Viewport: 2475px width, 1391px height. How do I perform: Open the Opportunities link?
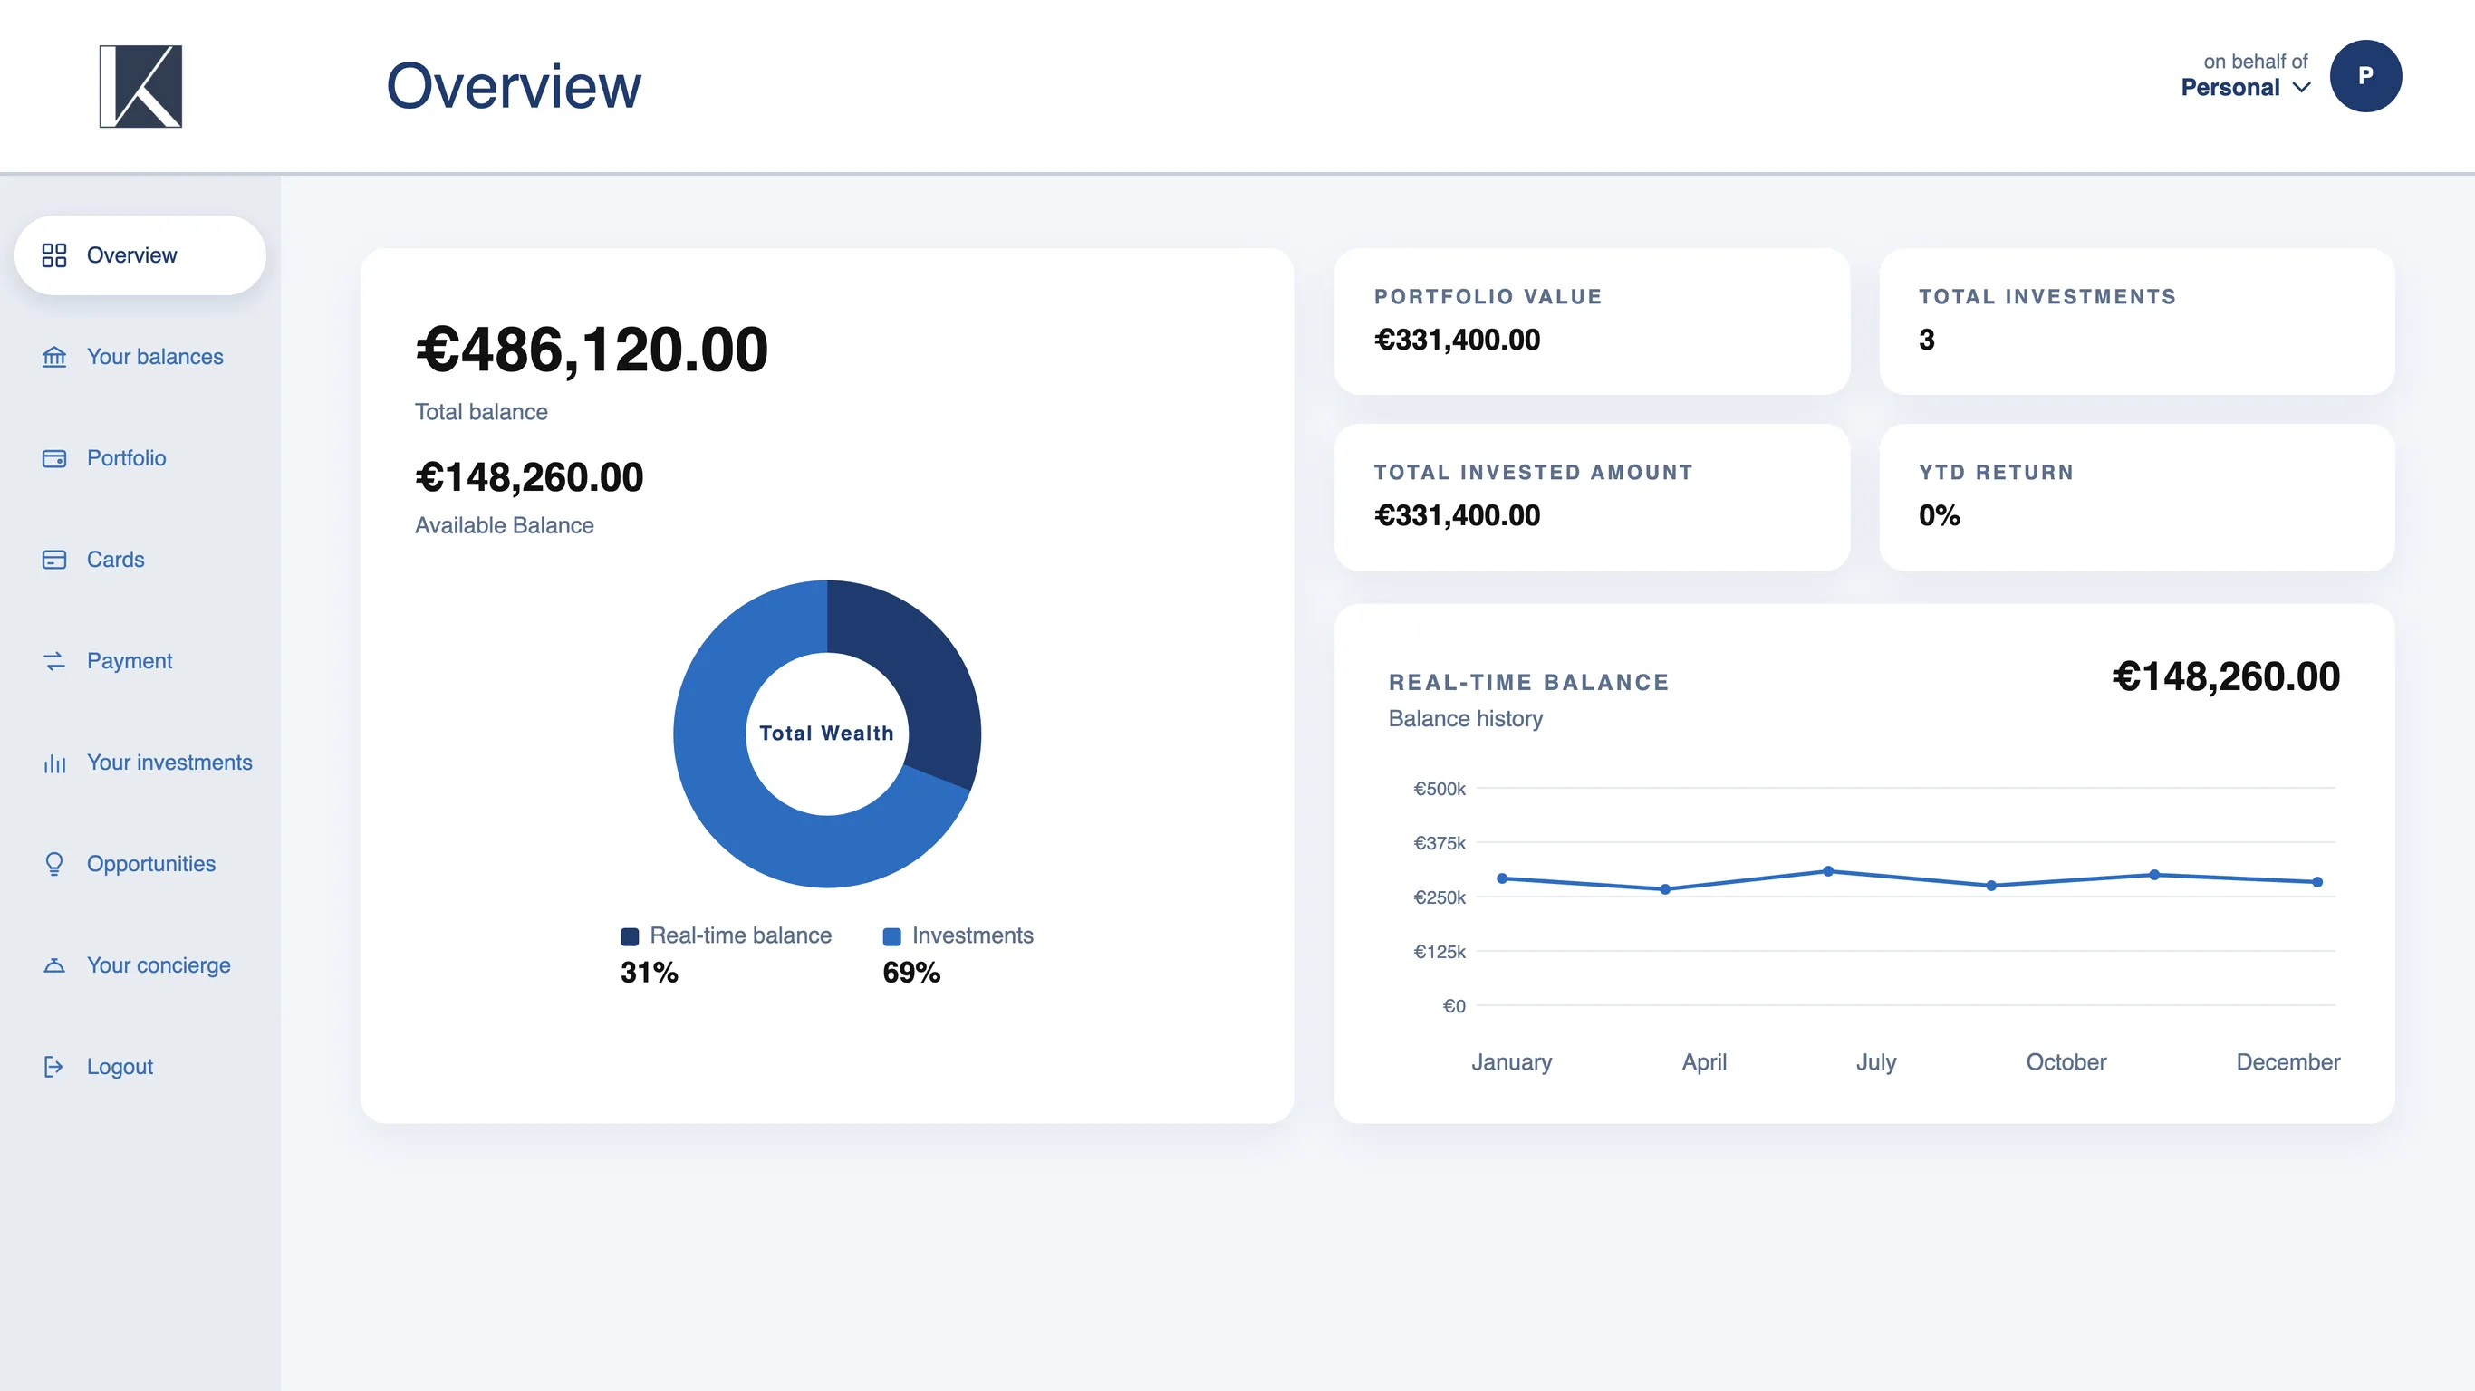point(151,864)
